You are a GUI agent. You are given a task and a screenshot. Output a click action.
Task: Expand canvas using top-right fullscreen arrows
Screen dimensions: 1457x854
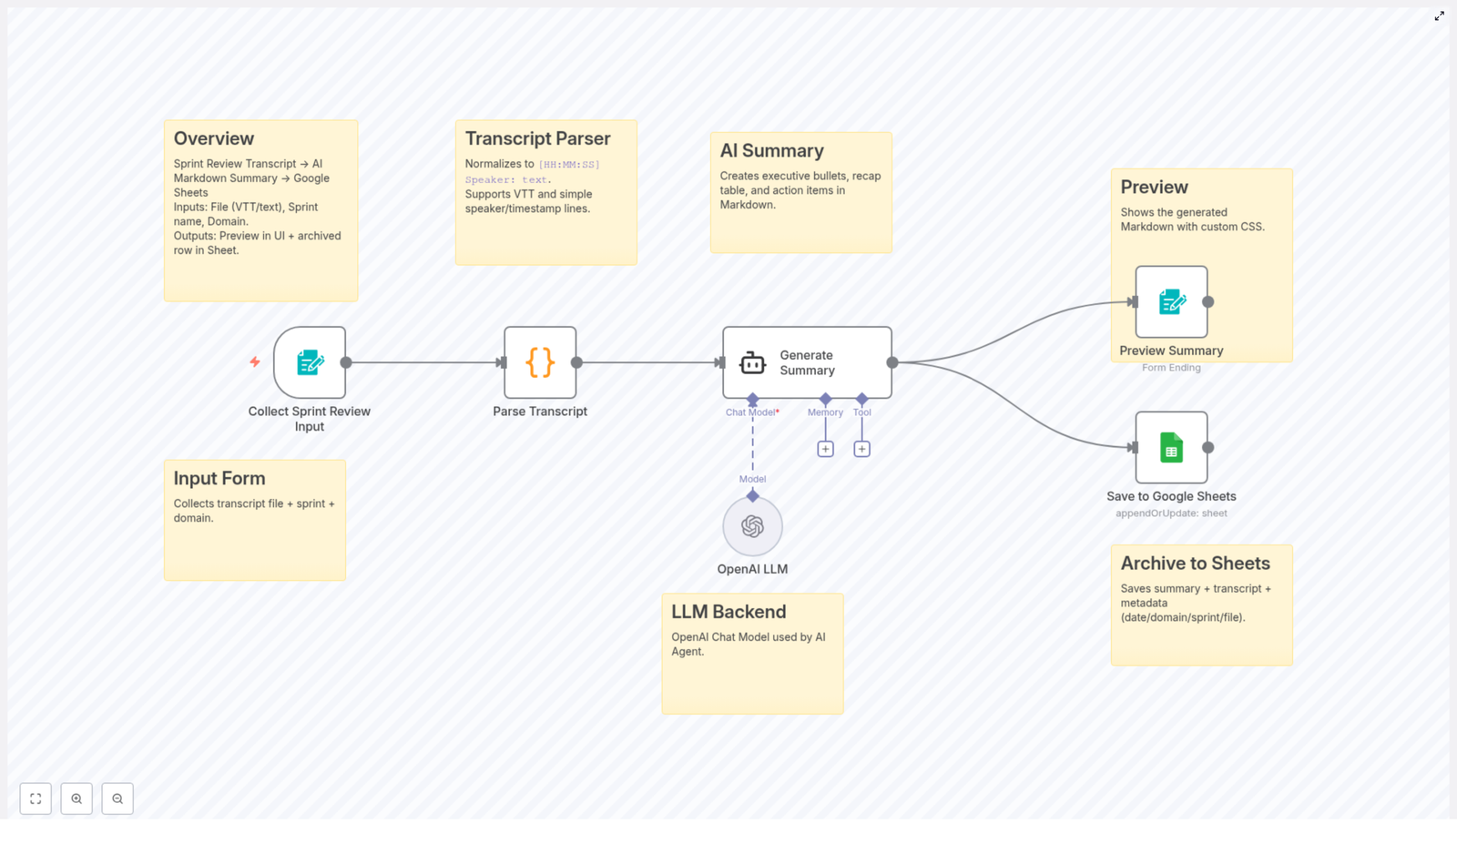(x=1440, y=15)
